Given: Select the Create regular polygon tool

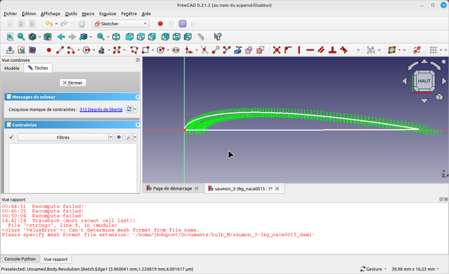Looking at the screenshot, I should [160, 50].
